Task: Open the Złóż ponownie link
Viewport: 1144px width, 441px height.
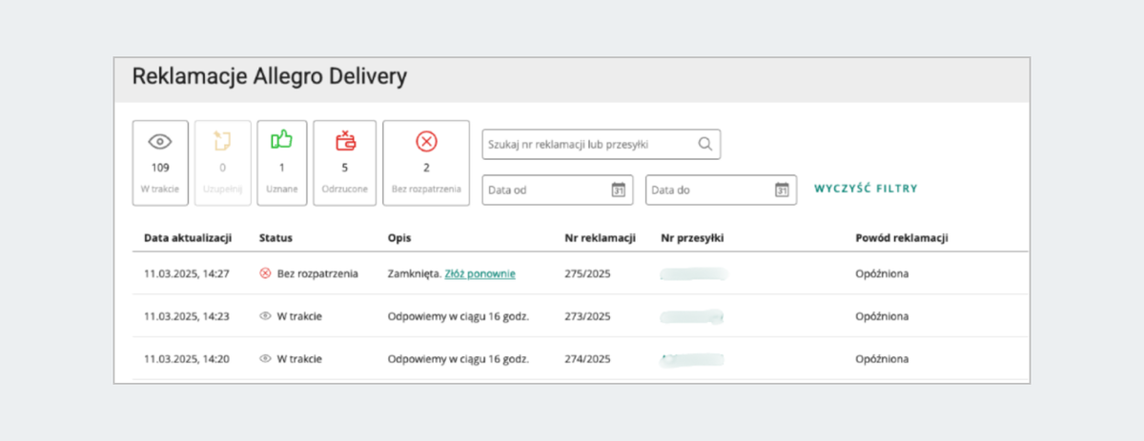Action: coord(480,273)
